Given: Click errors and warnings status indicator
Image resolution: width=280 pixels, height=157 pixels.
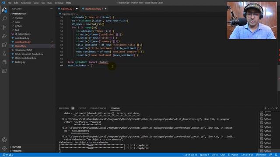Looking at the screenshot, I should click(x=8, y=155).
